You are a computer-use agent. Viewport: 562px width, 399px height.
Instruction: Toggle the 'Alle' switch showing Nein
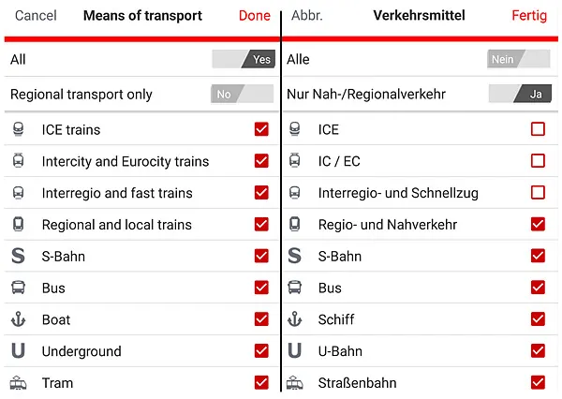(518, 59)
